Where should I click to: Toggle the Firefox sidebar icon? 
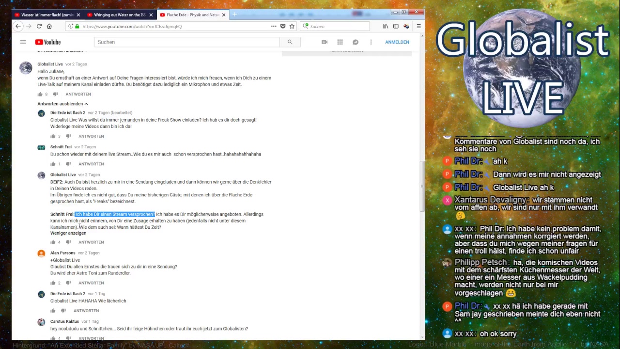[396, 26]
